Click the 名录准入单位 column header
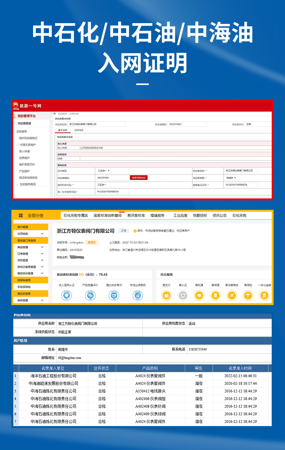 pos(53,368)
